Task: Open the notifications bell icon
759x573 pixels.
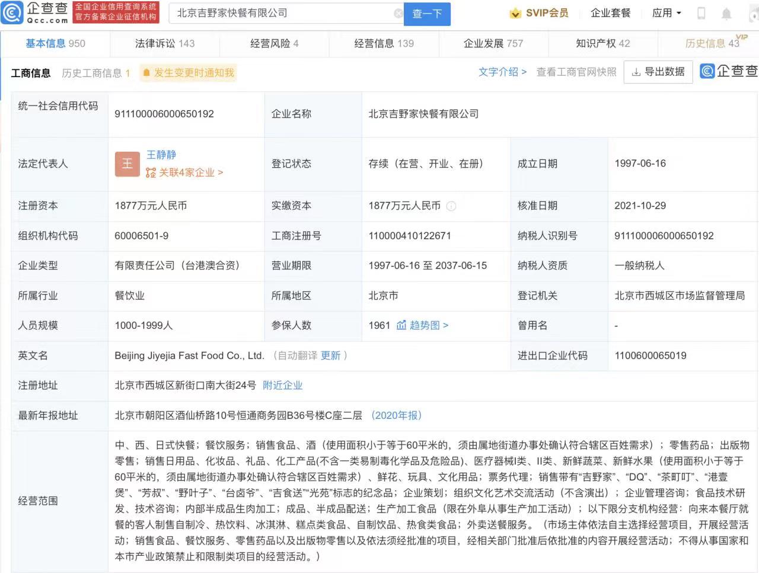Action: pos(726,13)
